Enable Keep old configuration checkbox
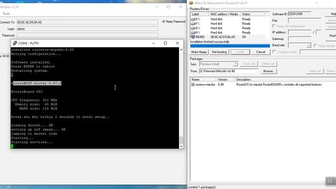Screen dimensions: 336x189 pos(274,26)
